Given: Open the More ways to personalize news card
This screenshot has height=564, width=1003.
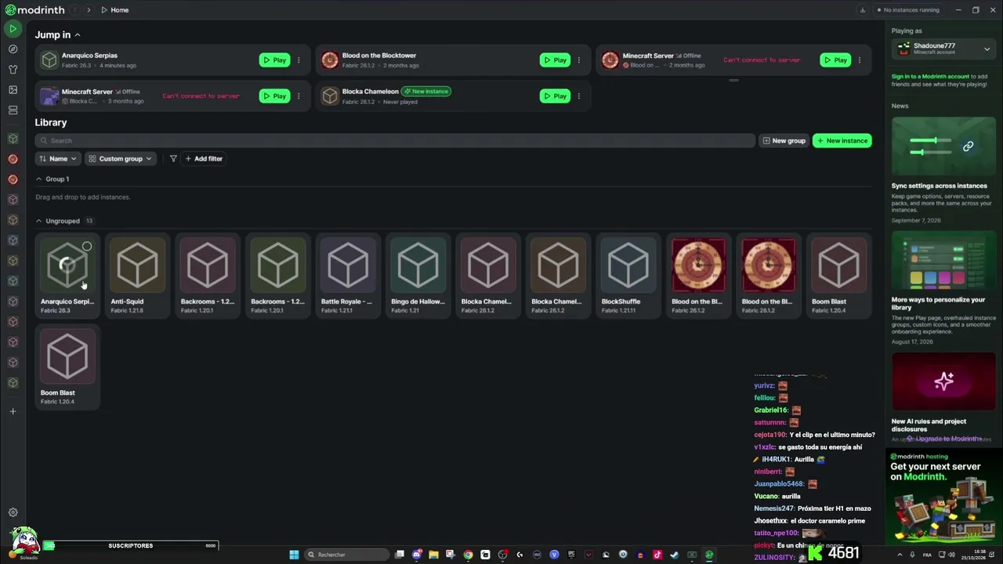Looking at the screenshot, I should click(x=943, y=287).
